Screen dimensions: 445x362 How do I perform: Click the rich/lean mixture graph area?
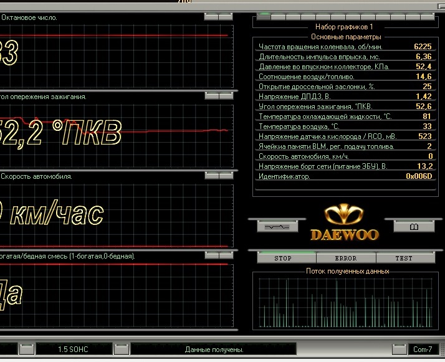tap(117, 295)
